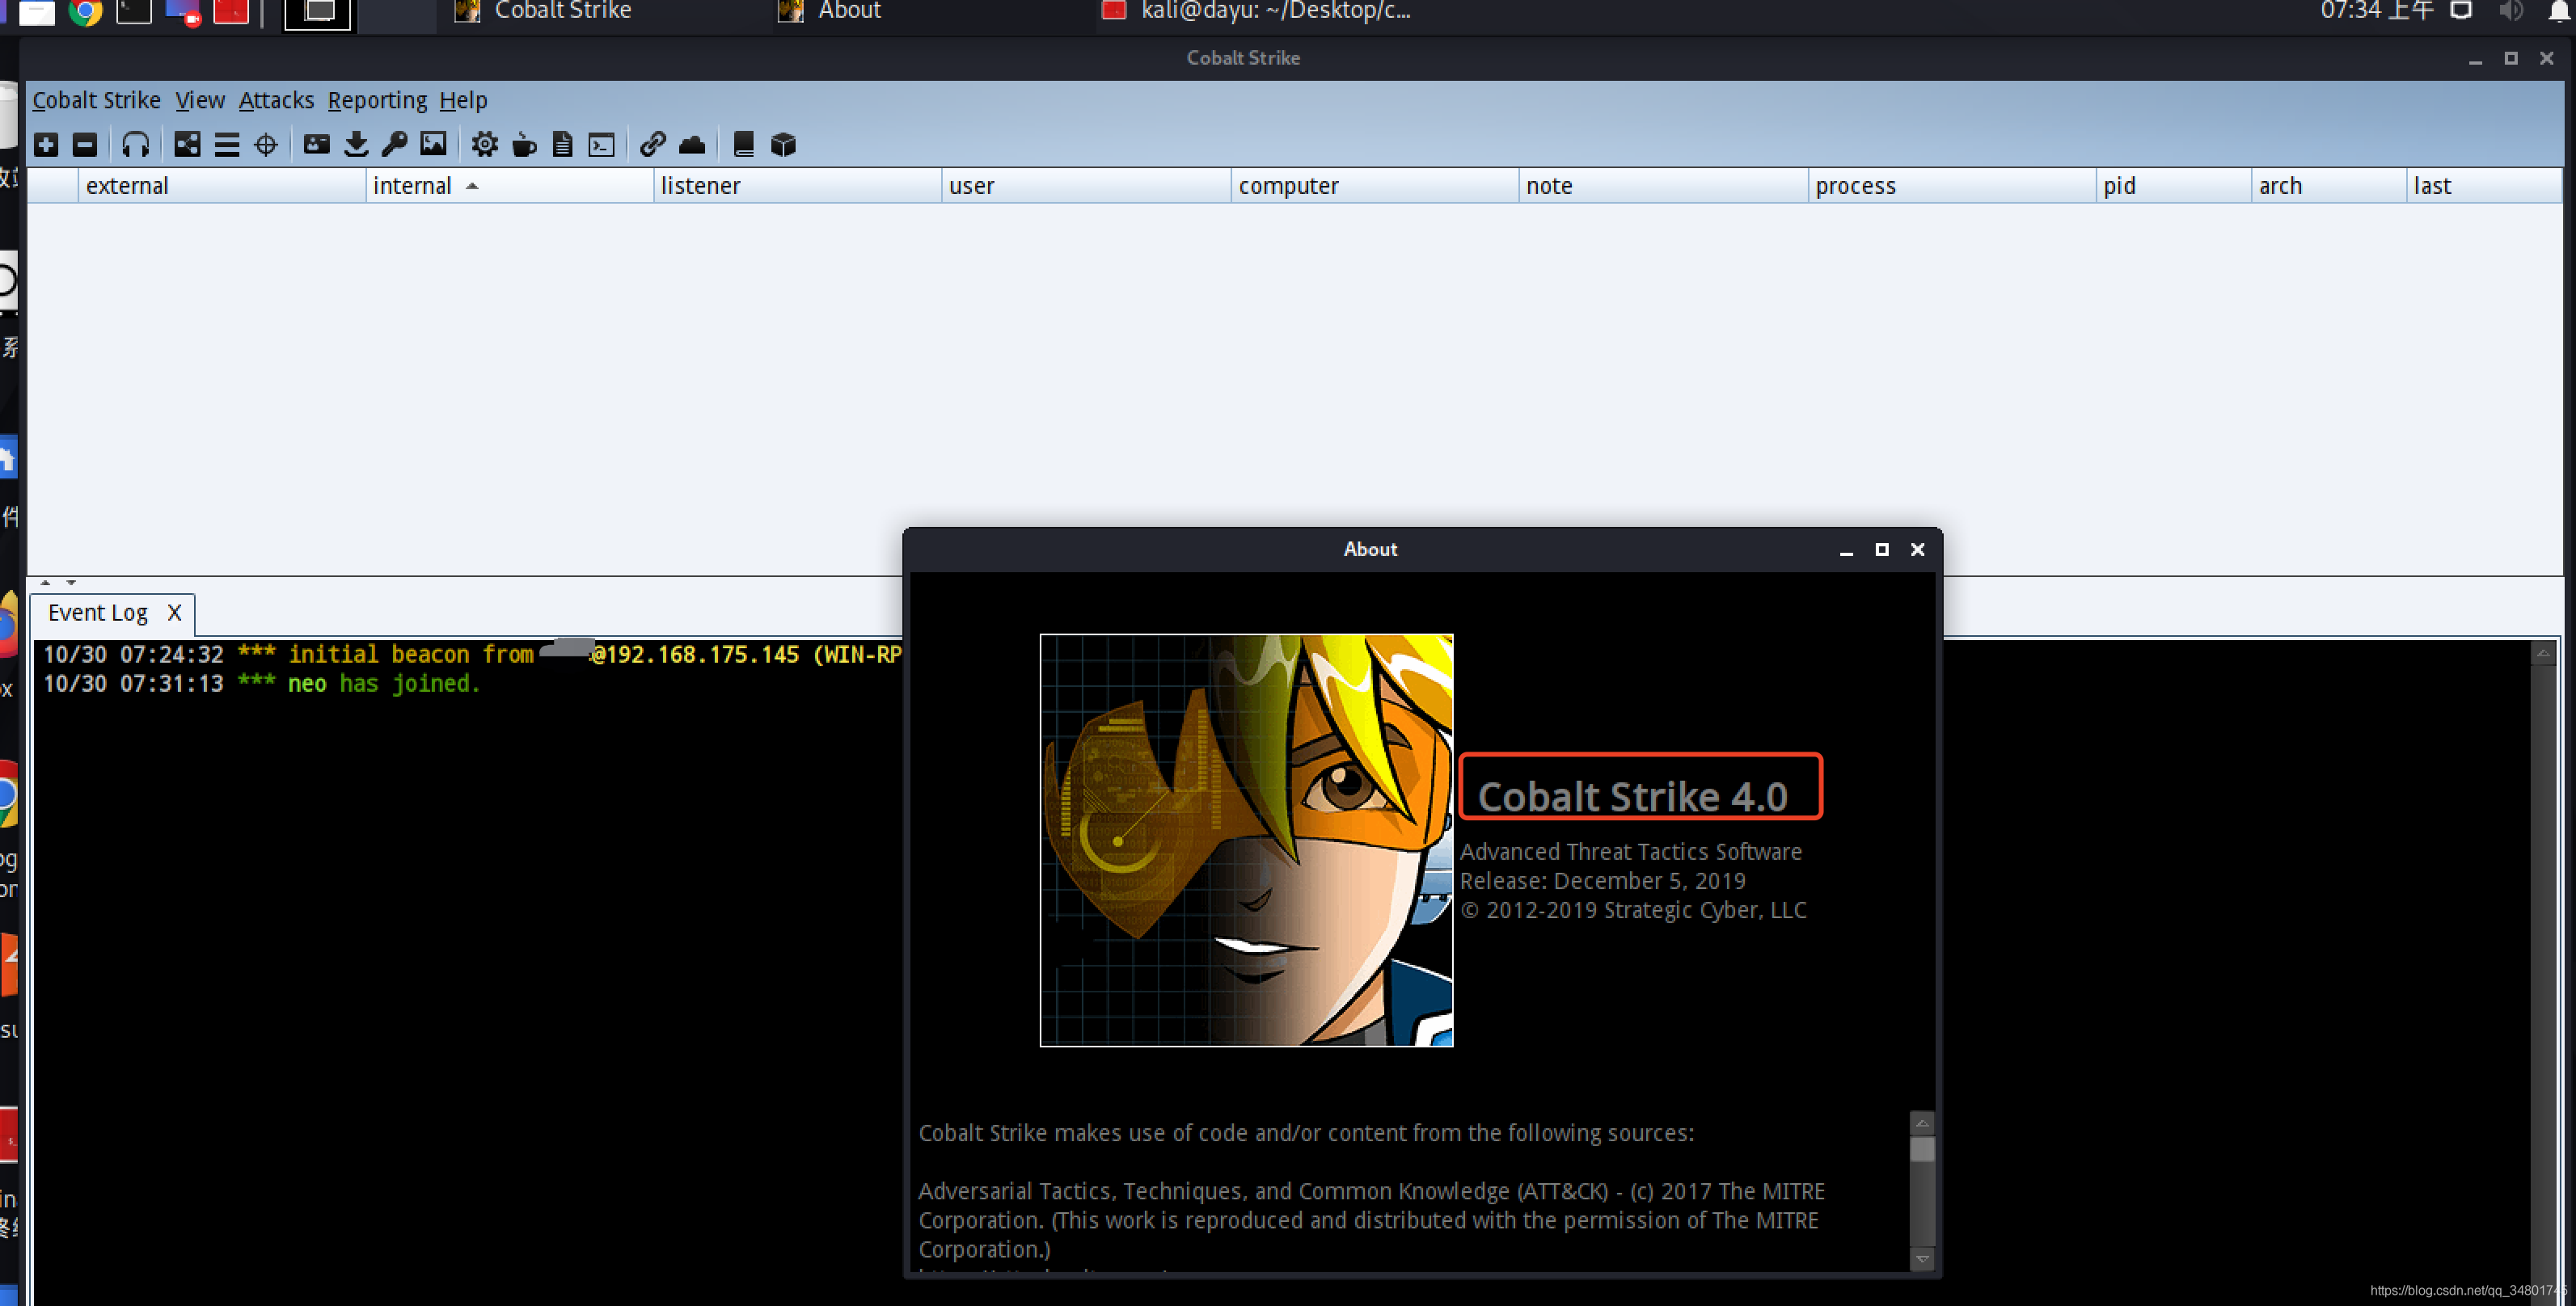Sort sessions by the note column
2576x1306 pixels.
[1663, 186]
